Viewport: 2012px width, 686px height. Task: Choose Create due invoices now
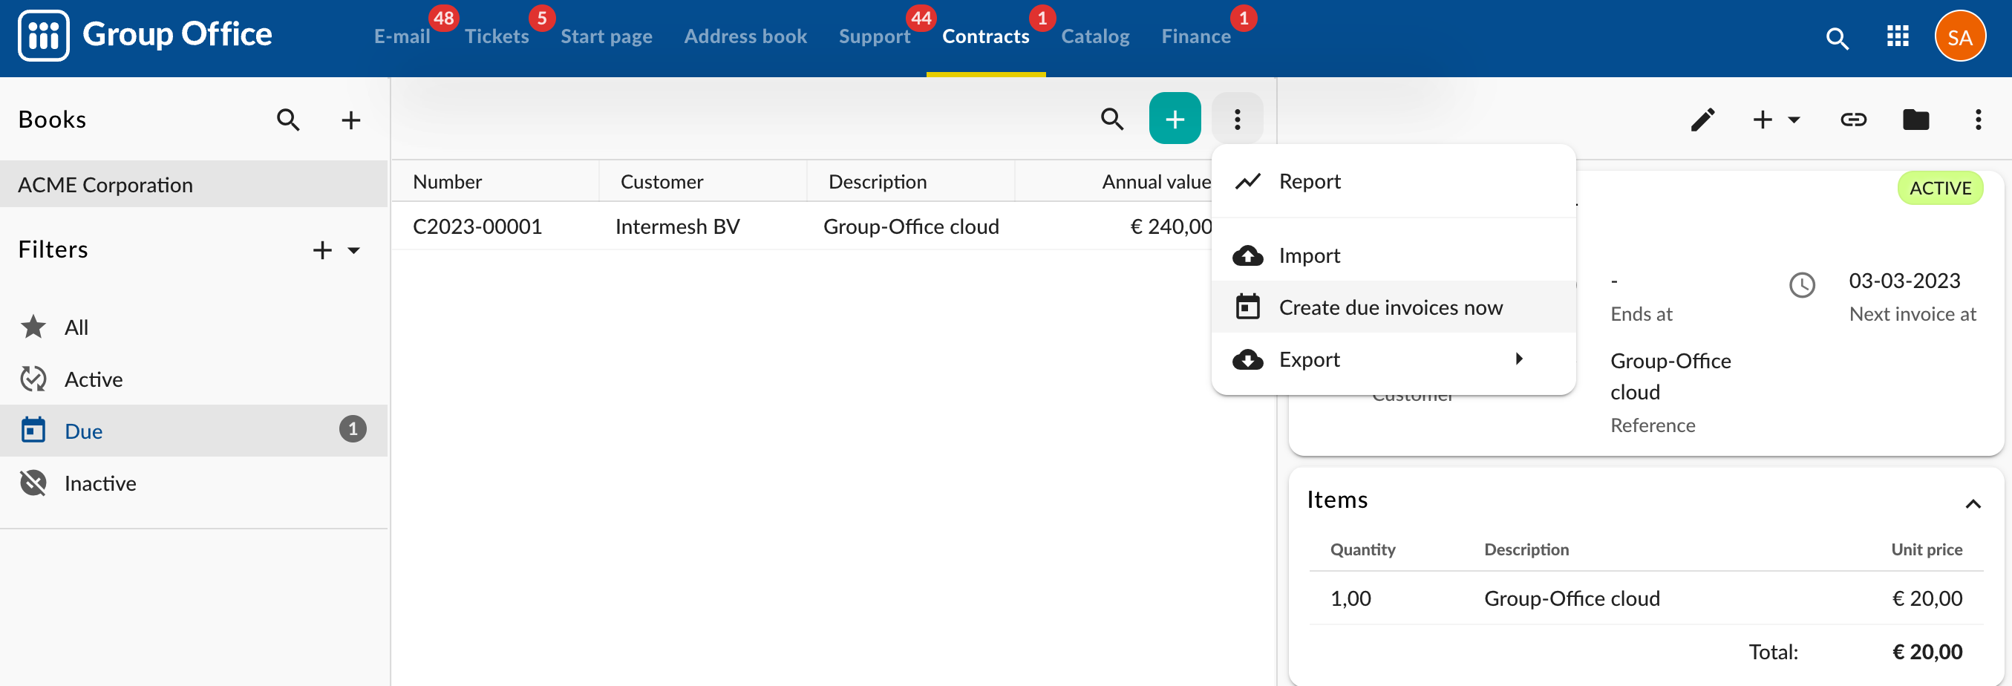point(1393,307)
